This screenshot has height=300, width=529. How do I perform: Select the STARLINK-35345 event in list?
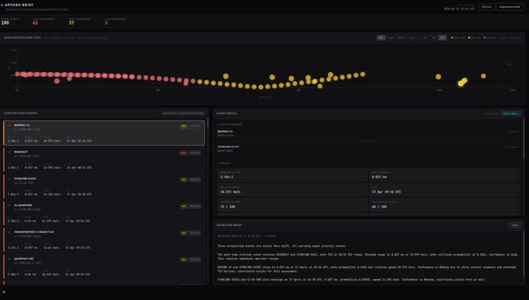point(104,186)
